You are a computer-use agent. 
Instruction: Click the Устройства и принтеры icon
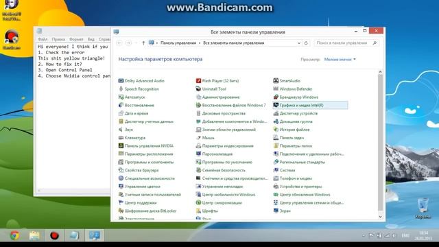point(276,186)
